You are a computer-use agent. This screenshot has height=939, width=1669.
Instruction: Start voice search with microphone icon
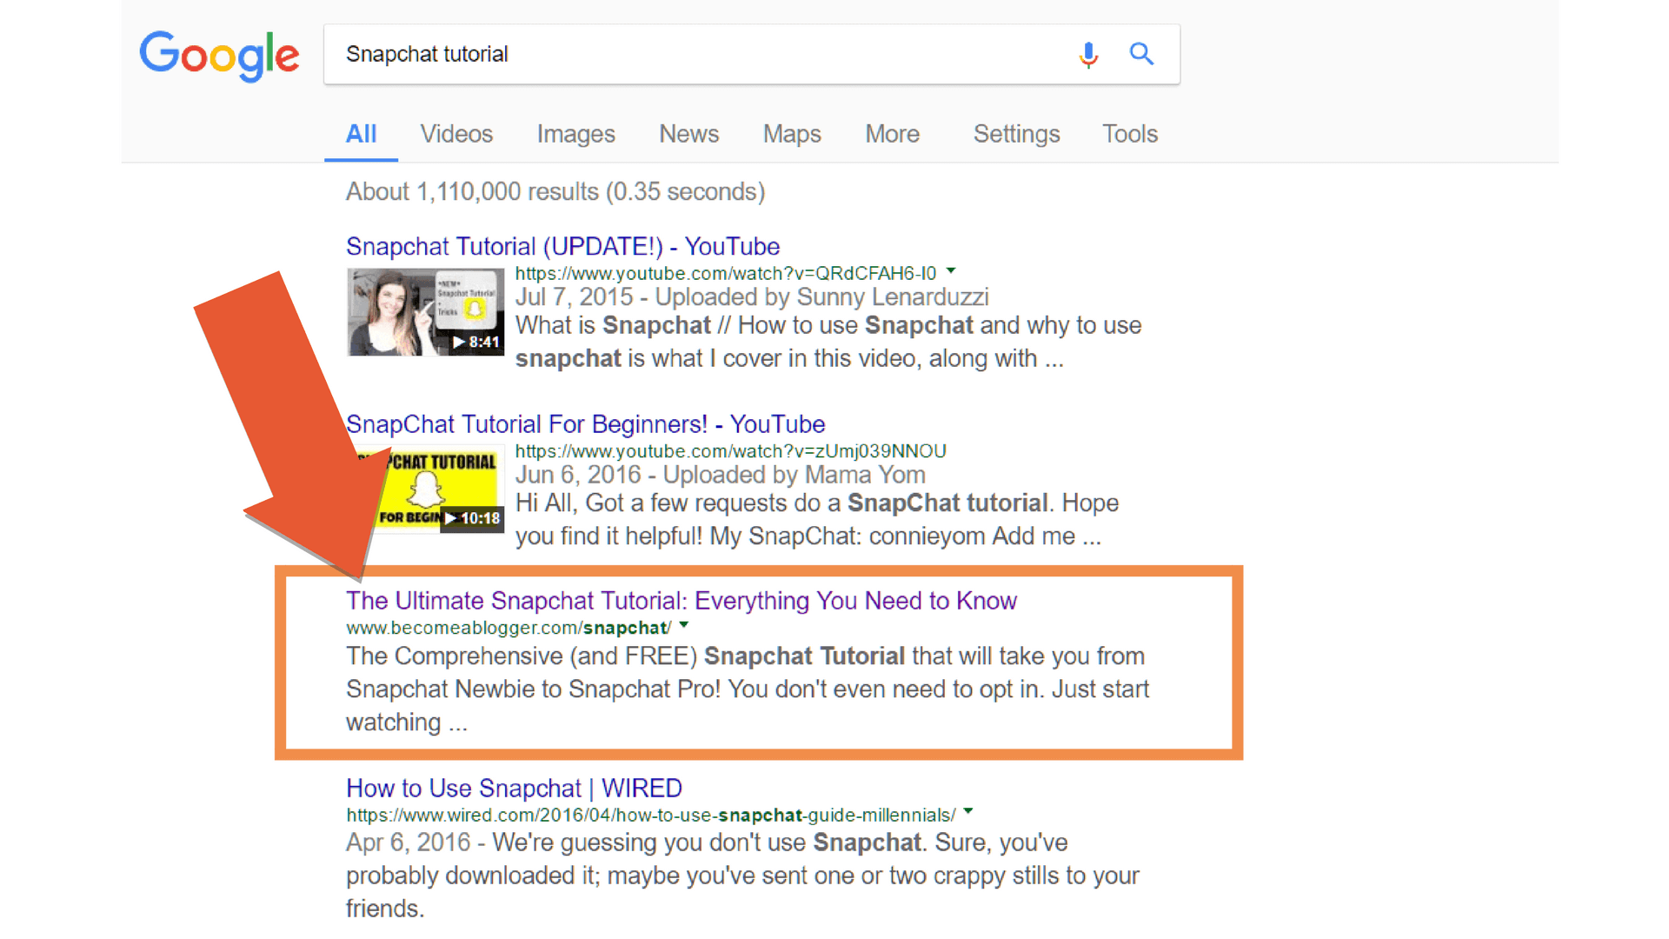pyautogui.click(x=1088, y=55)
